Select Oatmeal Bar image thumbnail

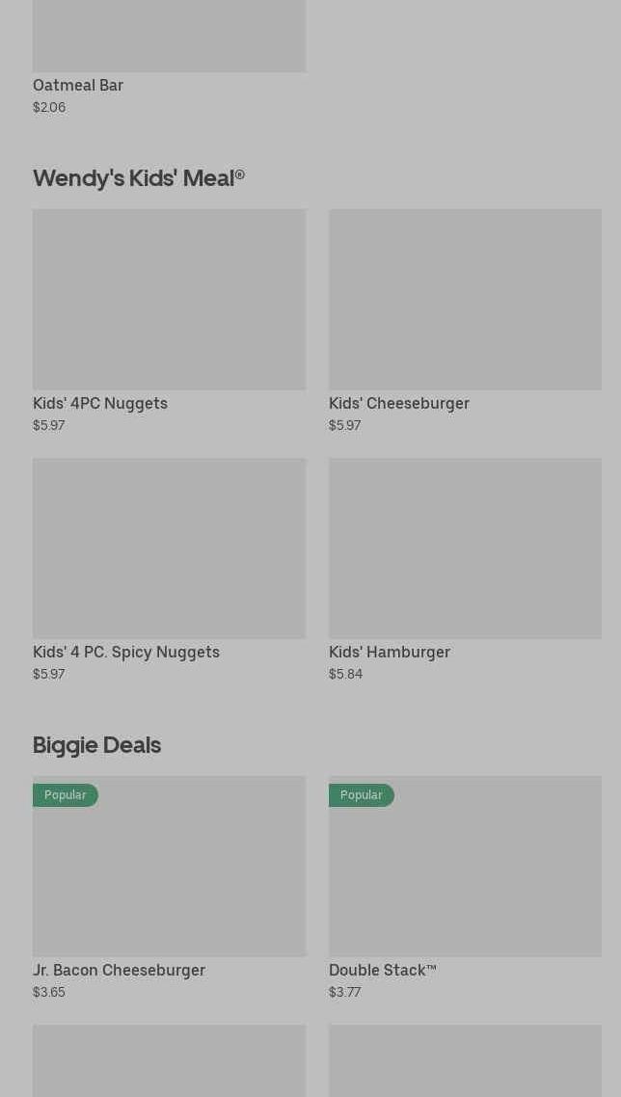click(170, 36)
